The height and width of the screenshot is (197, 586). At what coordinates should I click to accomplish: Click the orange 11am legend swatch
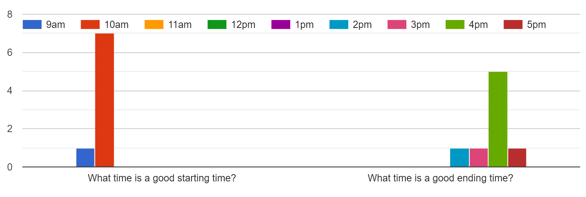click(154, 24)
